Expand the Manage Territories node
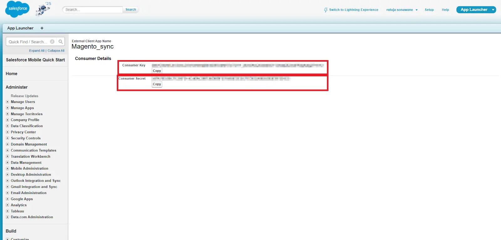This screenshot has width=501, height=240. [x=8, y=114]
